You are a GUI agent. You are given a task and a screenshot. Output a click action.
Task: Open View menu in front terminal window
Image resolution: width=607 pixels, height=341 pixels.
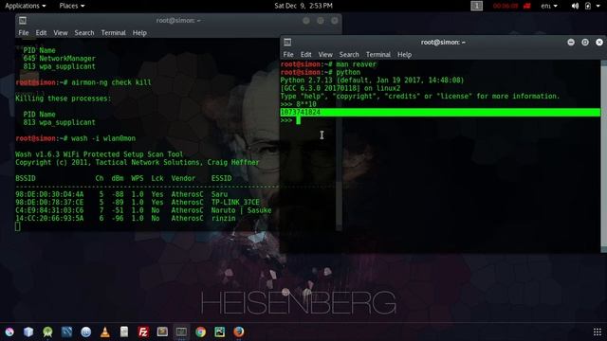point(325,55)
